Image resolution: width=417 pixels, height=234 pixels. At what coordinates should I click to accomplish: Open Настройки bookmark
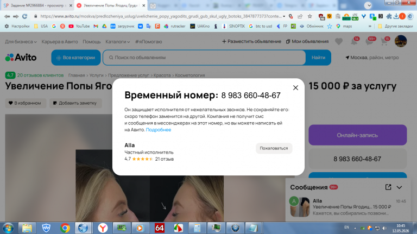(x=17, y=26)
